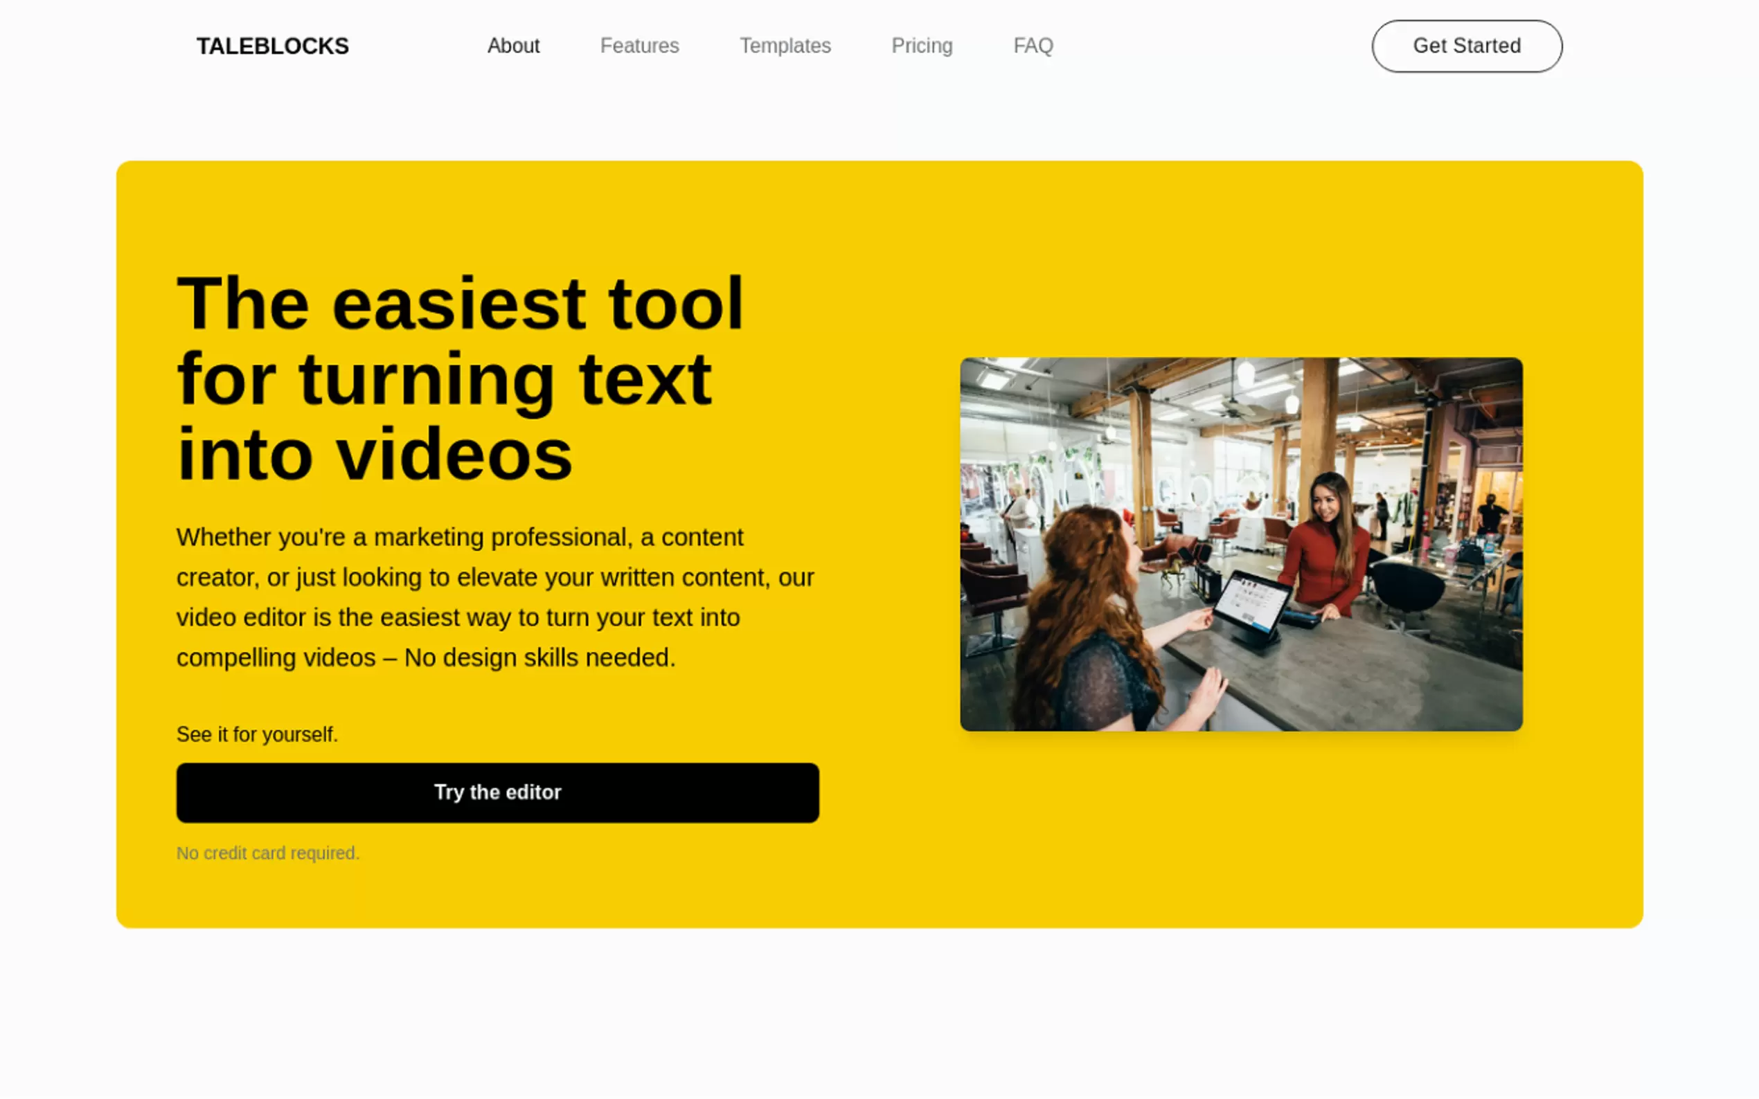Open the About nav item
Screen dimensions: 1759x1099
[x=512, y=46]
